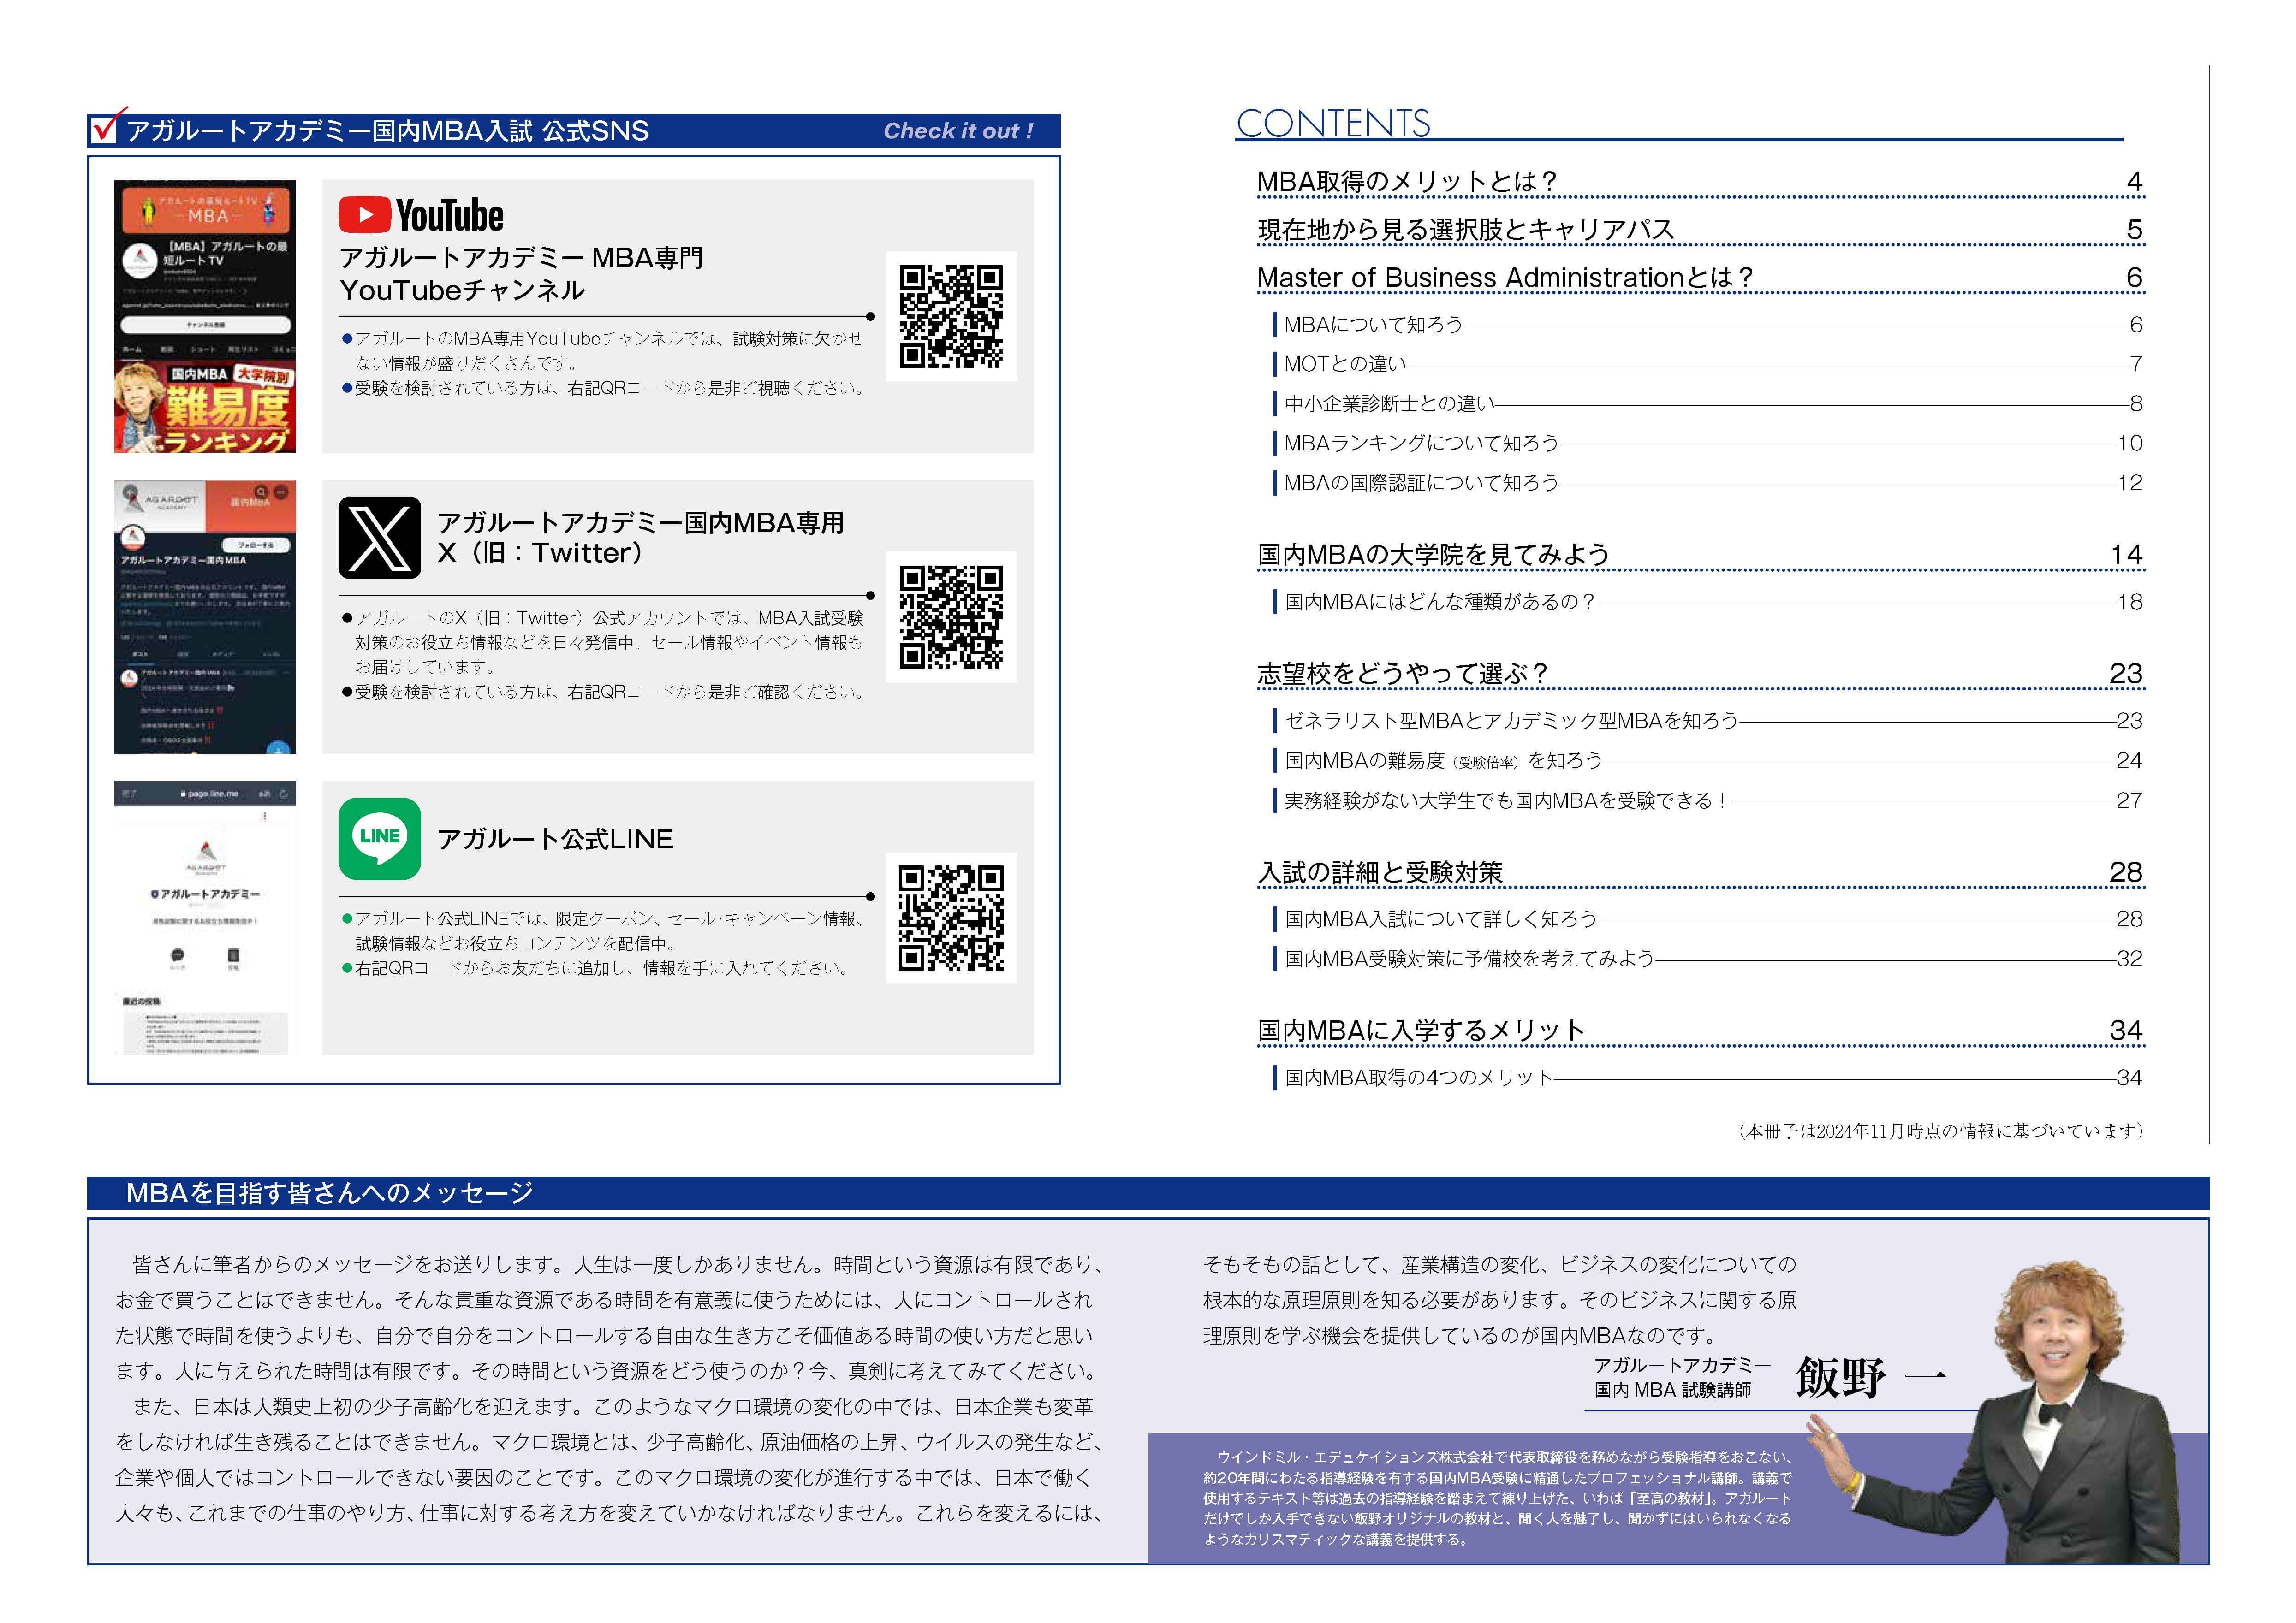
Task: Open 'MBAランキングについて知ろう' contents entry
Action: pos(1420,443)
